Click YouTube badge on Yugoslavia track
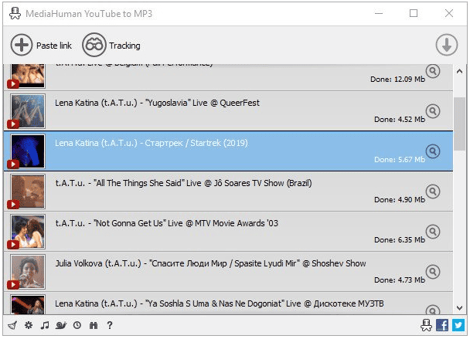This screenshot has width=470, height=339. [13, 124]
